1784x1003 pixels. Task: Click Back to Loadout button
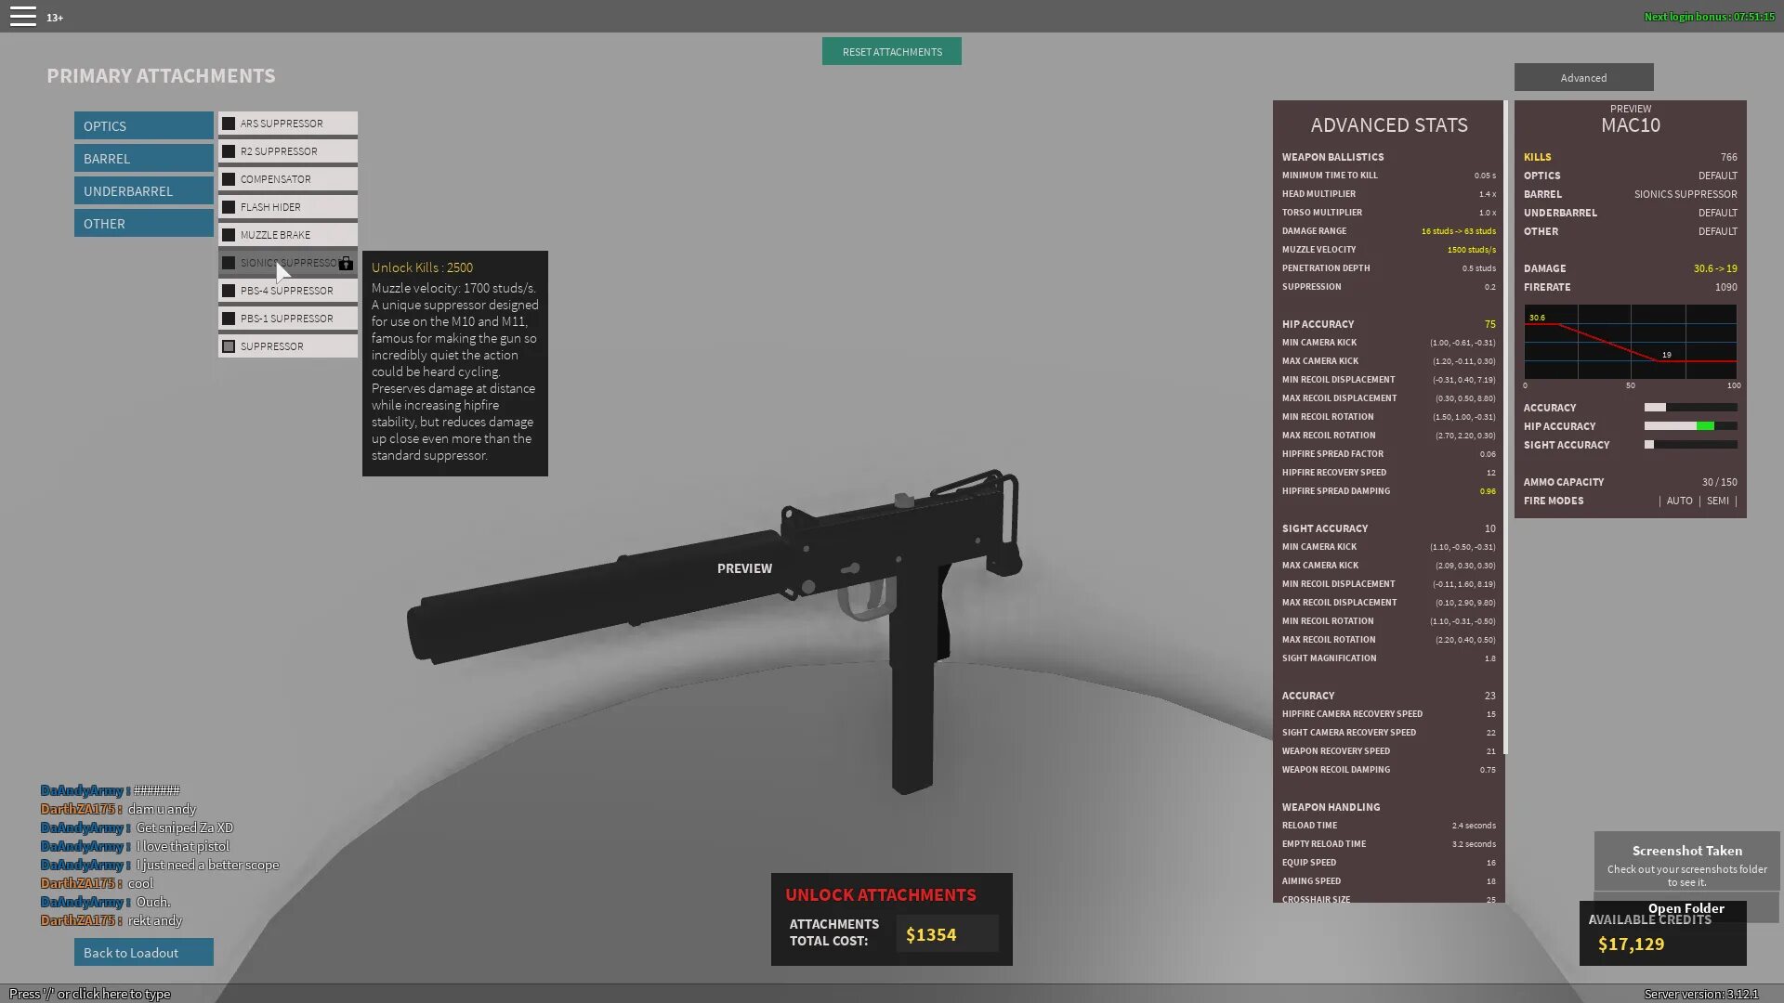(x=143, y=953)
